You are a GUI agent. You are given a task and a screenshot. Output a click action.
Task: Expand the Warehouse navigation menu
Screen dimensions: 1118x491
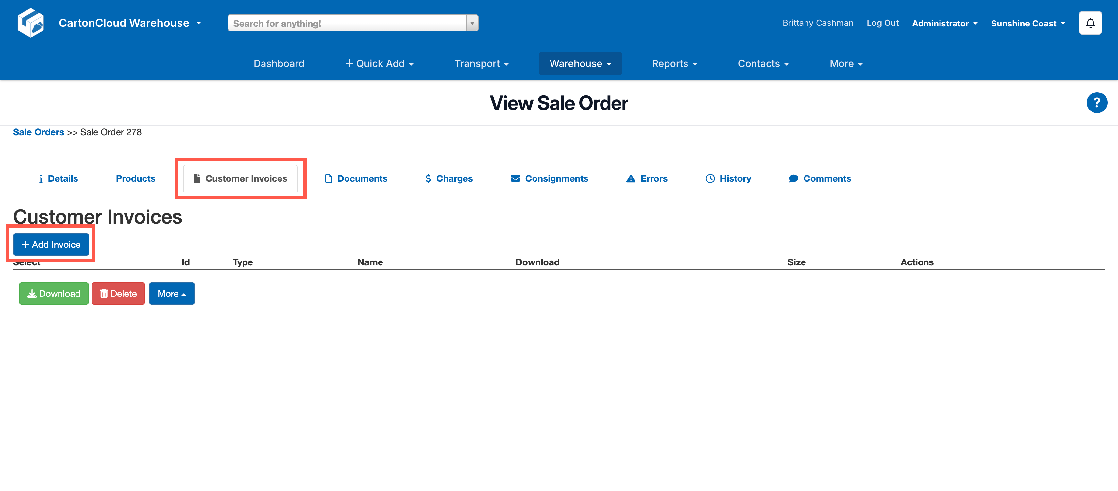pyautogui.click(x=580, y=64)
